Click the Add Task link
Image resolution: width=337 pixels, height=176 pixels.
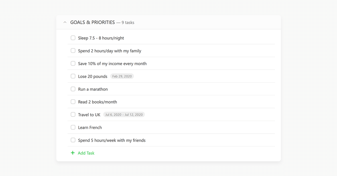coord(86,153)
